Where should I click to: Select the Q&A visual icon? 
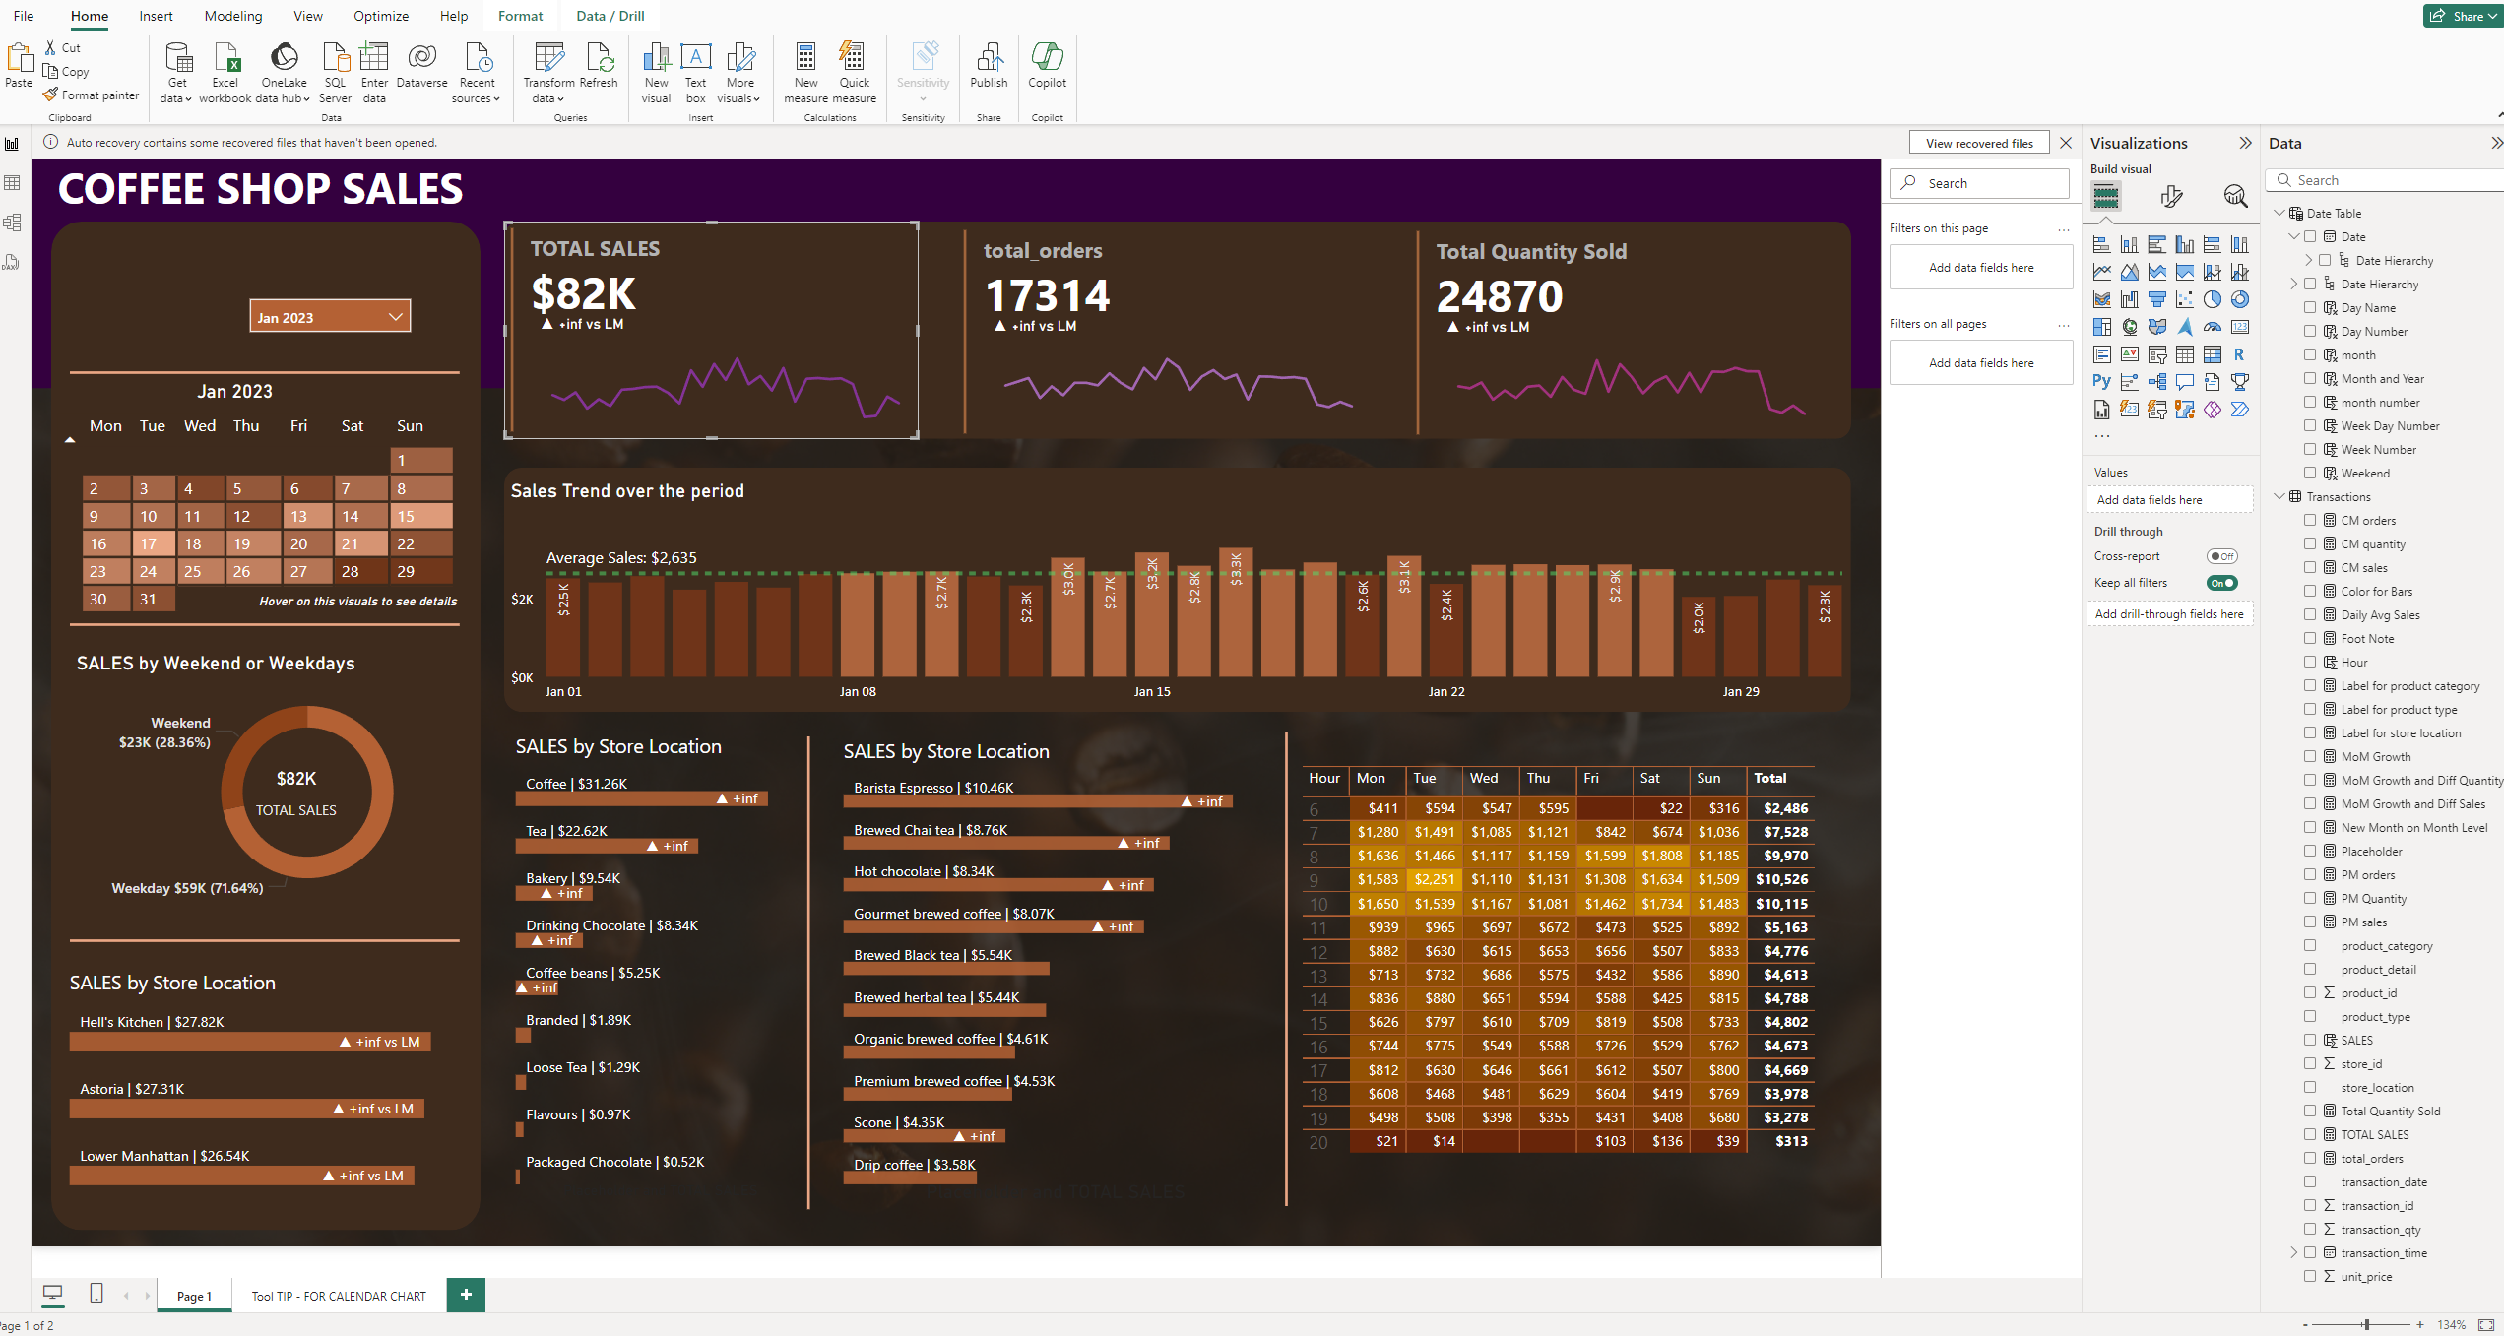pyautogui.click(x=2184, y=382)
